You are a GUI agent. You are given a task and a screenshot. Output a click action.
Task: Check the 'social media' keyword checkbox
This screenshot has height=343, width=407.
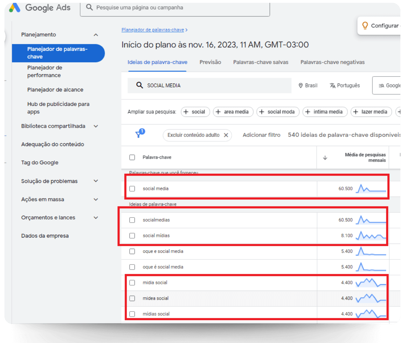(x=132, y=189)
